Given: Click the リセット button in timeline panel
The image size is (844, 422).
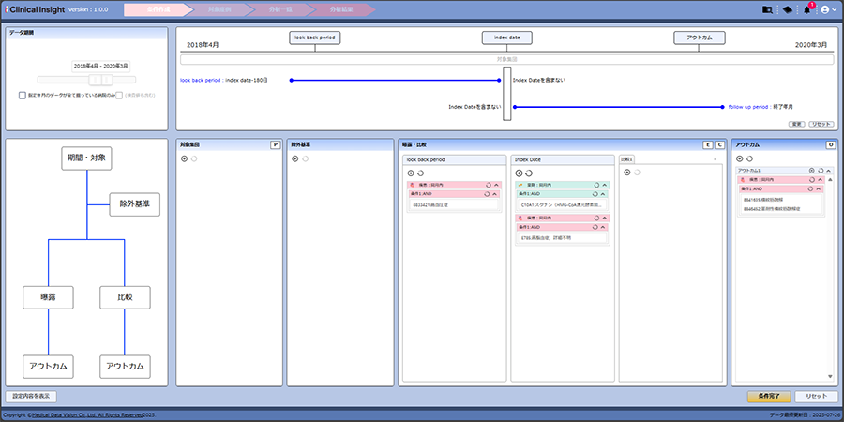Looking at the screenshot, I should click(820, 124).
